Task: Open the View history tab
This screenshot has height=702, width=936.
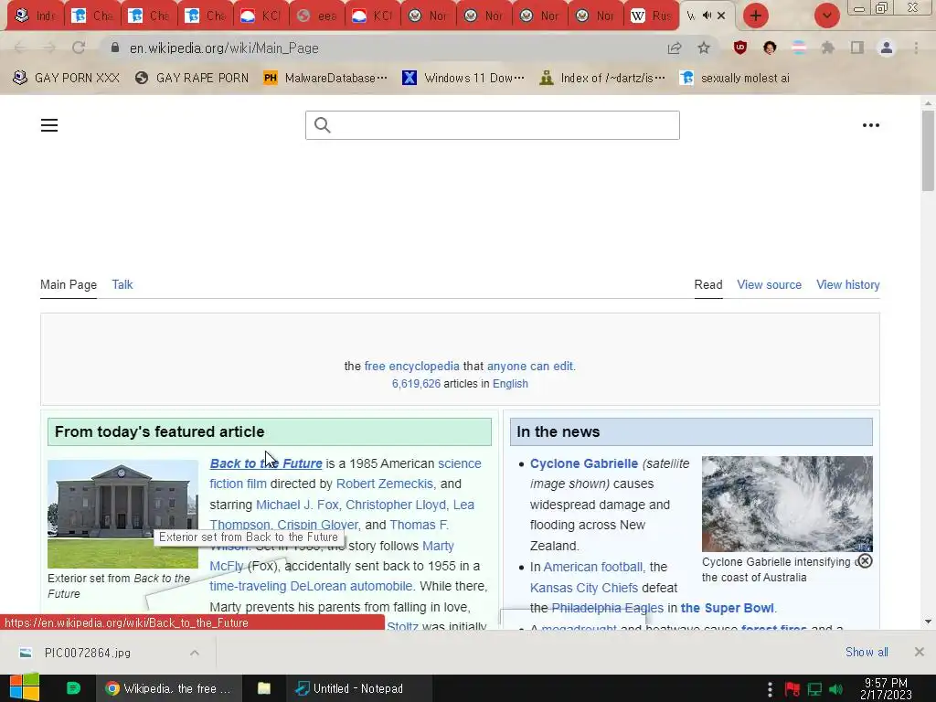Action: pos(847,285)
